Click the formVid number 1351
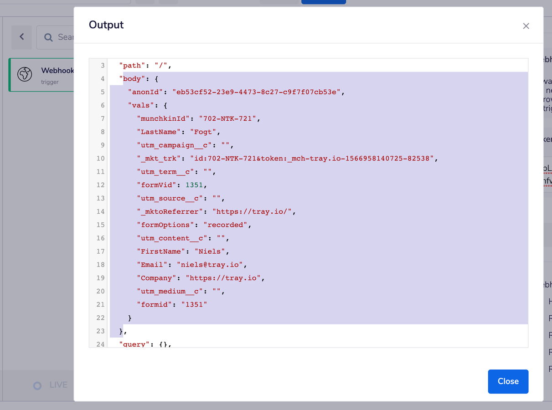This screenshot has height=410, width=552. [x=195, y=185]
